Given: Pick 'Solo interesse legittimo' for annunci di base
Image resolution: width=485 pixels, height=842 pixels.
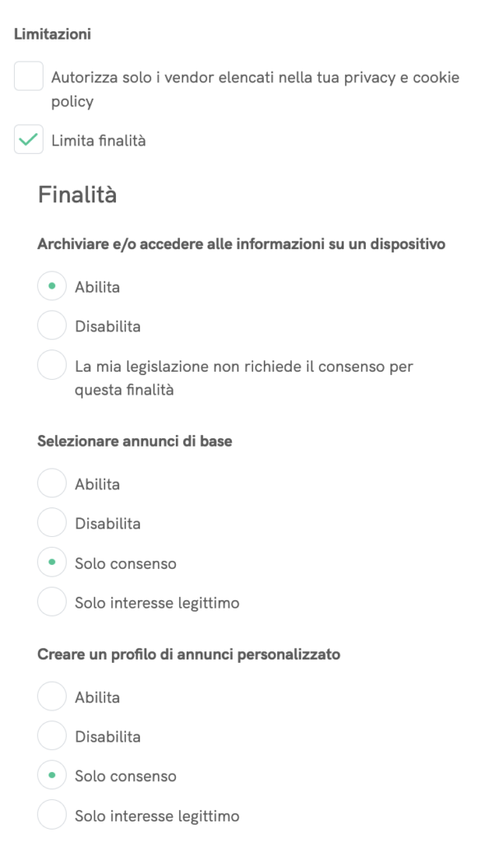Looking at the screenshot, I should 51,602.
